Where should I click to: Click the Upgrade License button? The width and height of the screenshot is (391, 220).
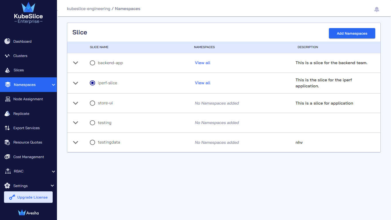(28, 197)
